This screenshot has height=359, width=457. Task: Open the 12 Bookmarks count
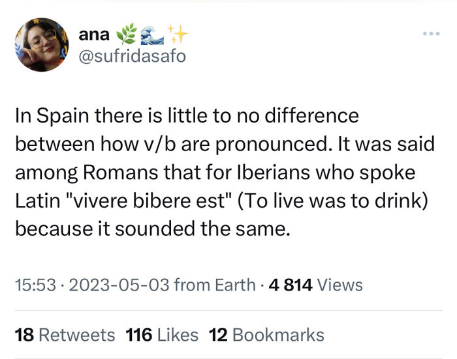click(266, 335)
